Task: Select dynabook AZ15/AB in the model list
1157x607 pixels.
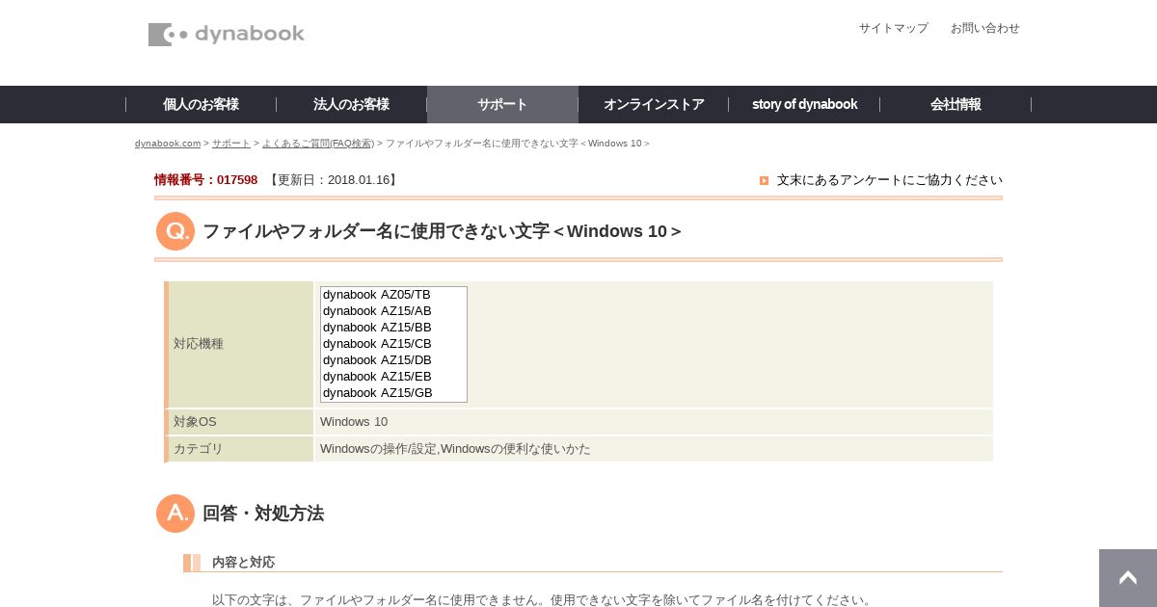Action: pyautogui.click(x=393, y=311)
